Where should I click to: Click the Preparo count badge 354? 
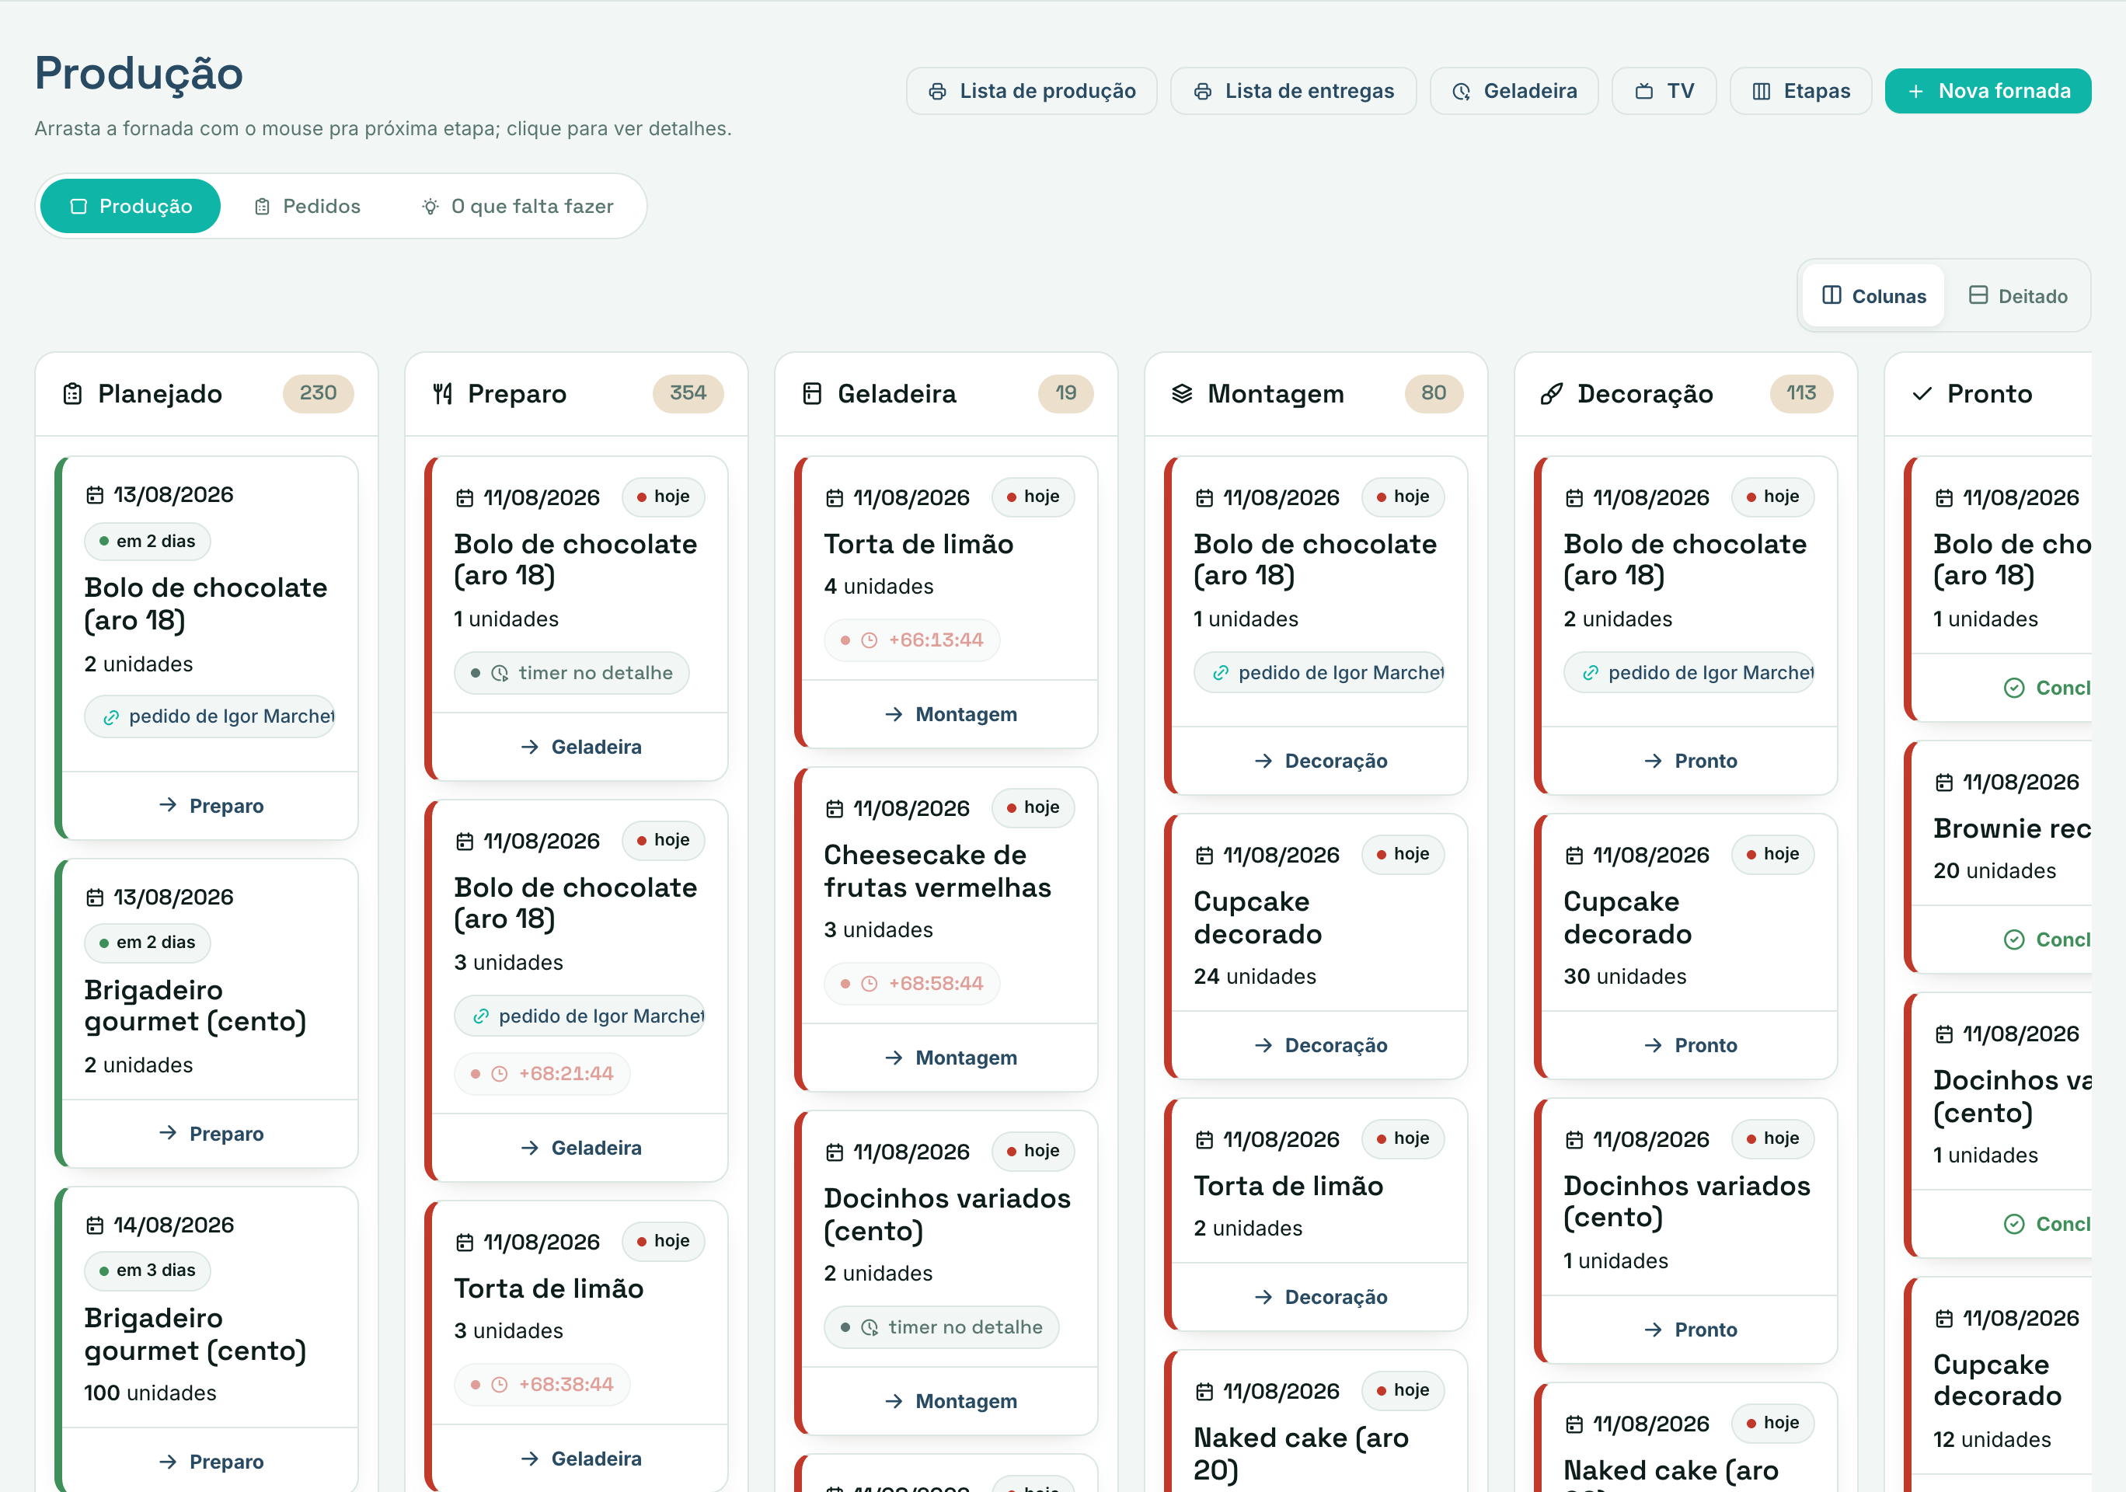688,394
